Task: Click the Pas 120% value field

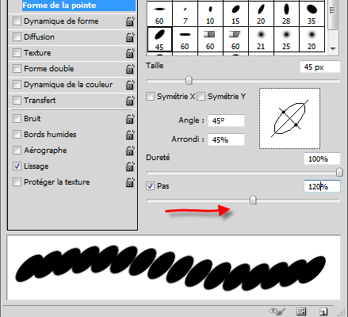Action: tap(322, 186)
